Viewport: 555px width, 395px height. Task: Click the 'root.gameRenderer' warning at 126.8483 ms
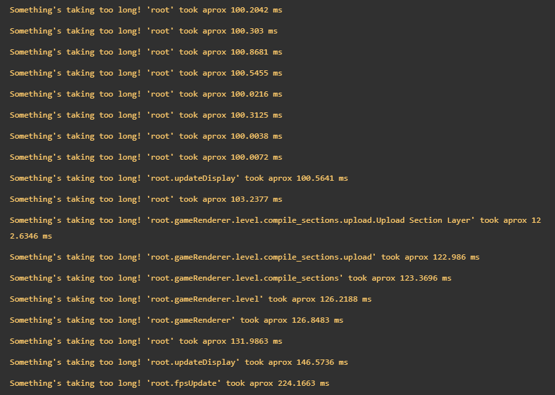(176, 320)
